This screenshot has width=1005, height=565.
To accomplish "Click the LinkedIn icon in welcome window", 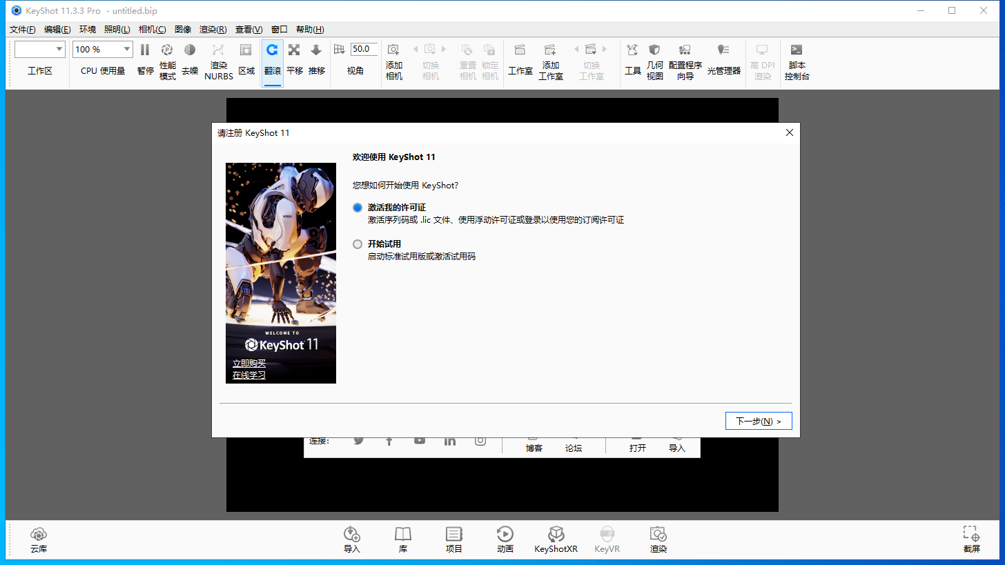I will pos(450,441).
